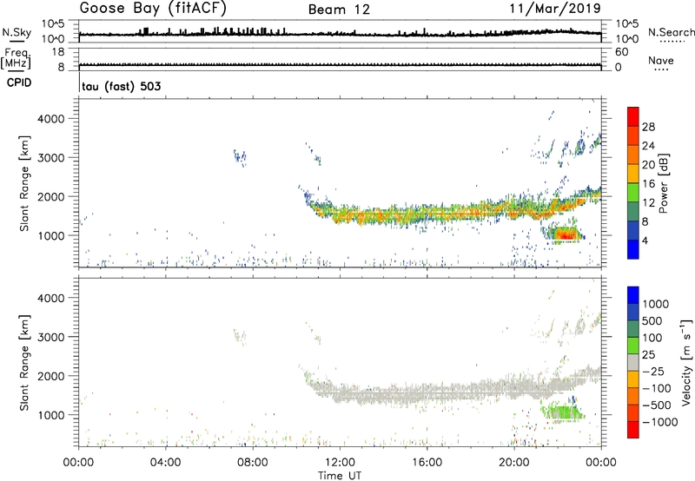Viewport: 695px width, 481px height.
Task: Click the light green 12-16 dB Power colorbar segment
Action: 633,192
